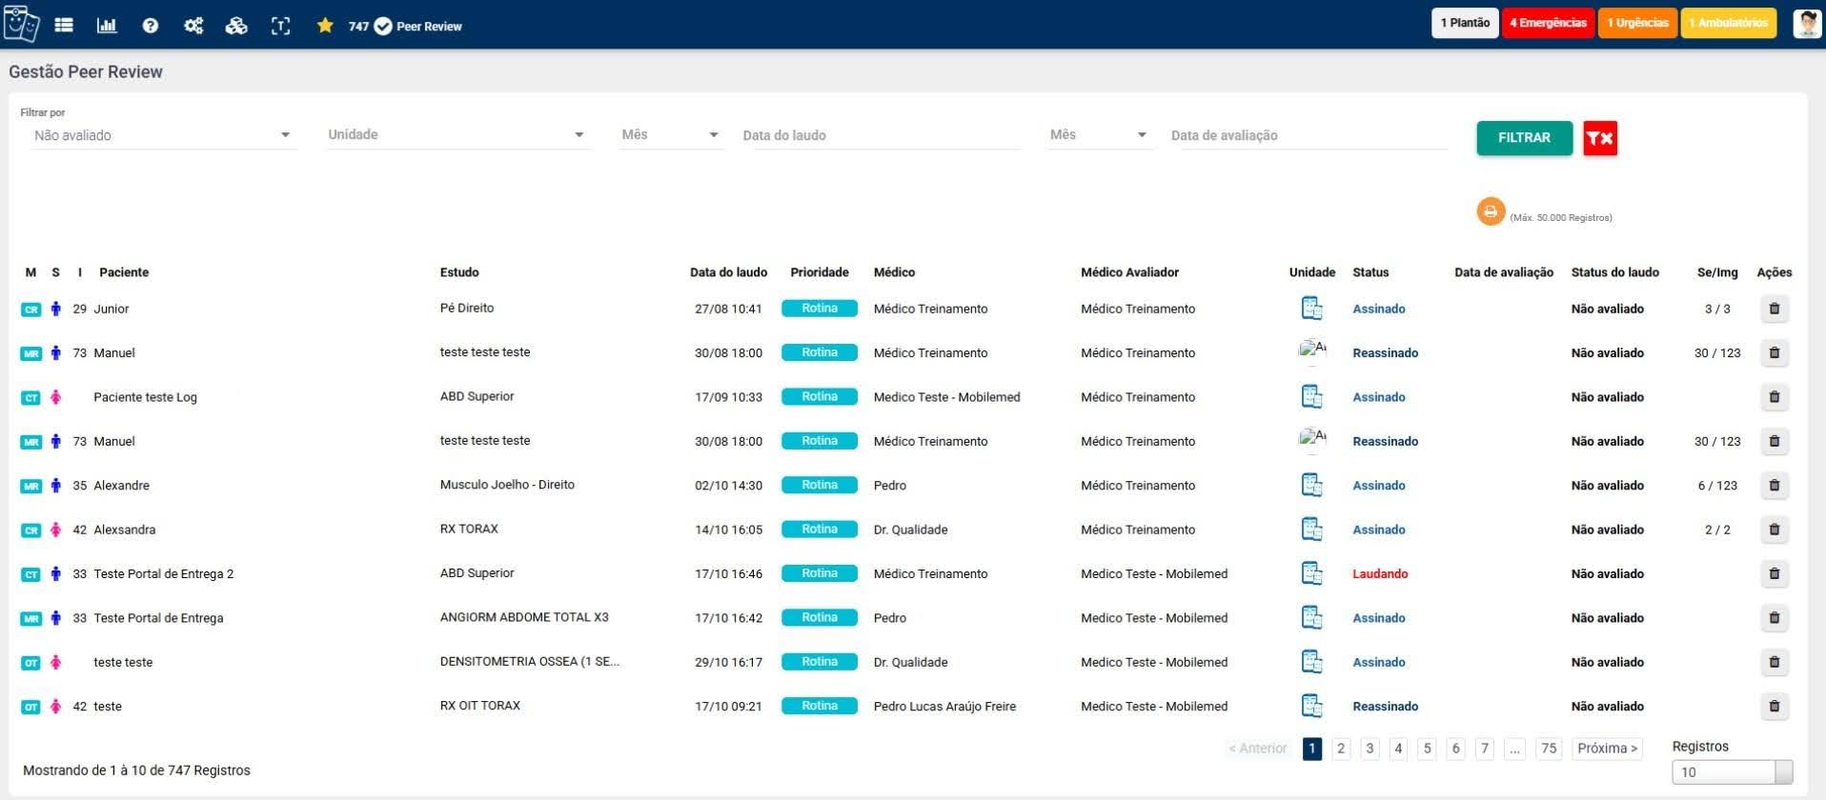Click Pedro Lucas Araújo Freire médico cell
The image size is (1826, 800).
point(944,707)
